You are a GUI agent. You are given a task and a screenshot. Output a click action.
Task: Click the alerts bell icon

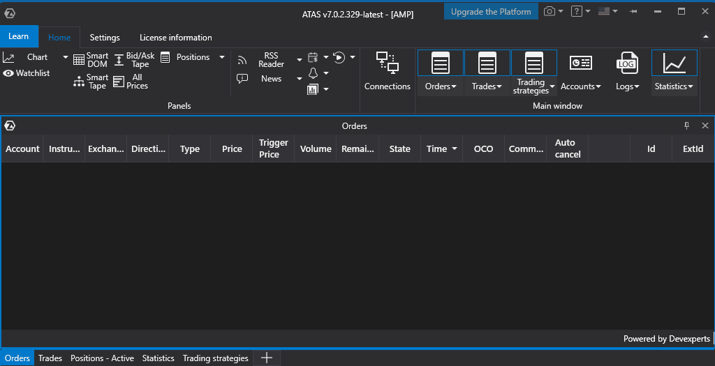click(313, 73)
